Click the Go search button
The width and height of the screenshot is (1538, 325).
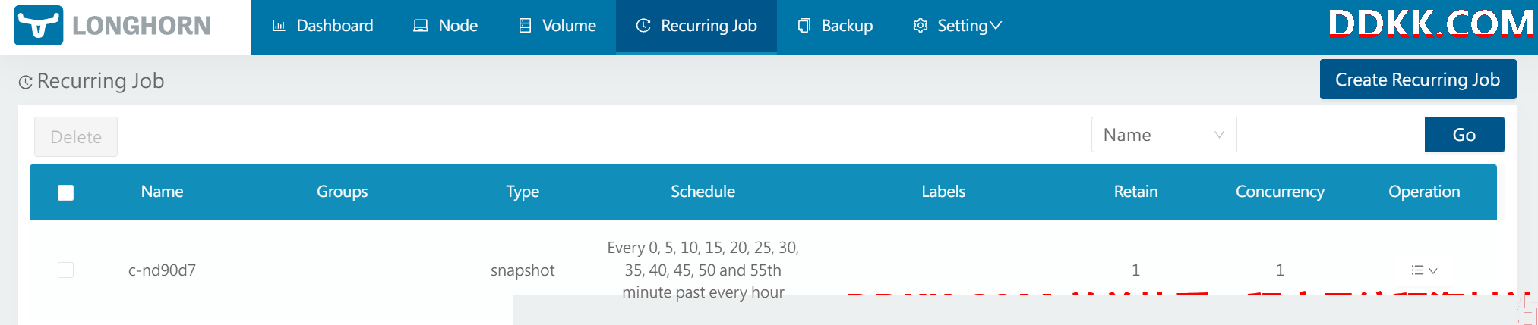[x=1464, y=135]
